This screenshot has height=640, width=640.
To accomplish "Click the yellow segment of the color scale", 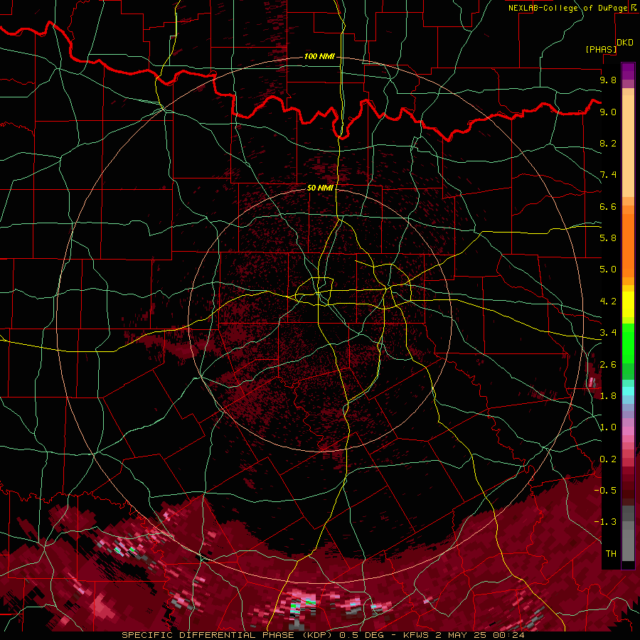I will click(628, 304).
